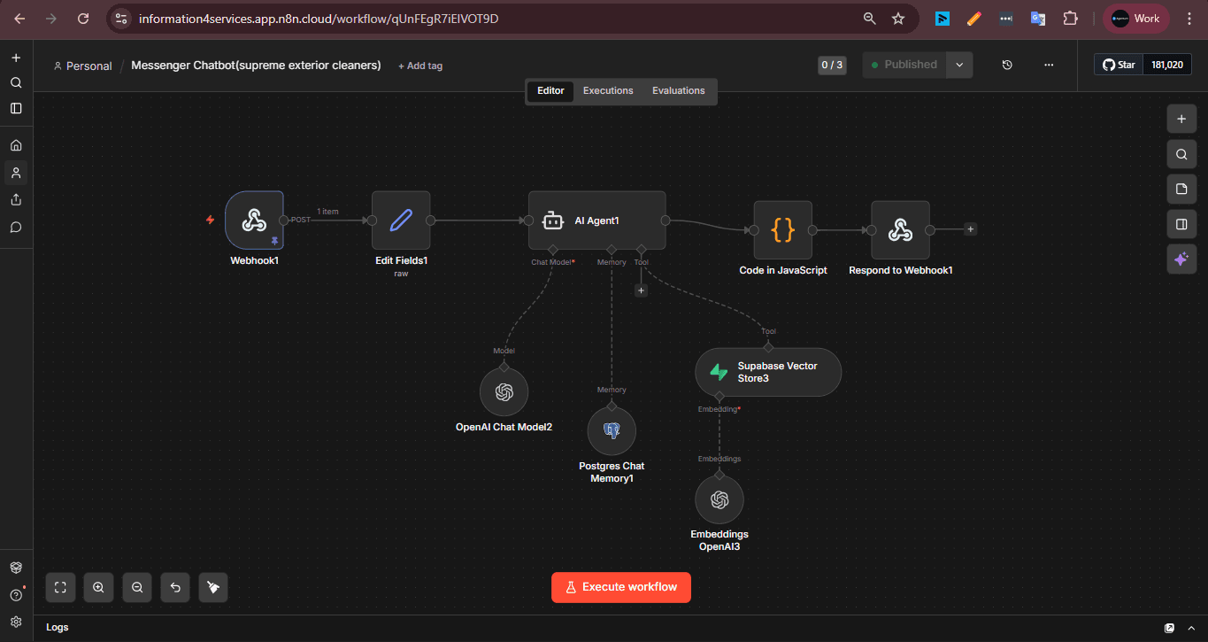Click the workflow name Messenger Chatbot

[256, 66]
